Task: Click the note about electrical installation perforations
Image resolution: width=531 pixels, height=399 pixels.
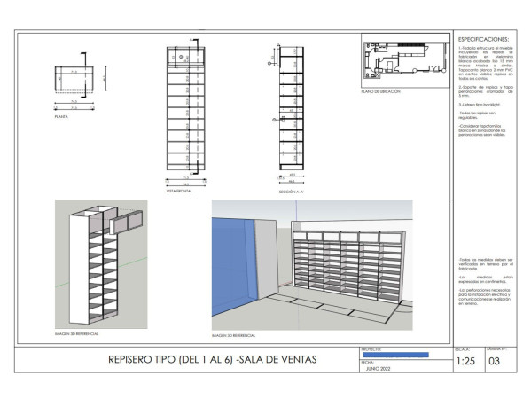Action: (485, 297)
